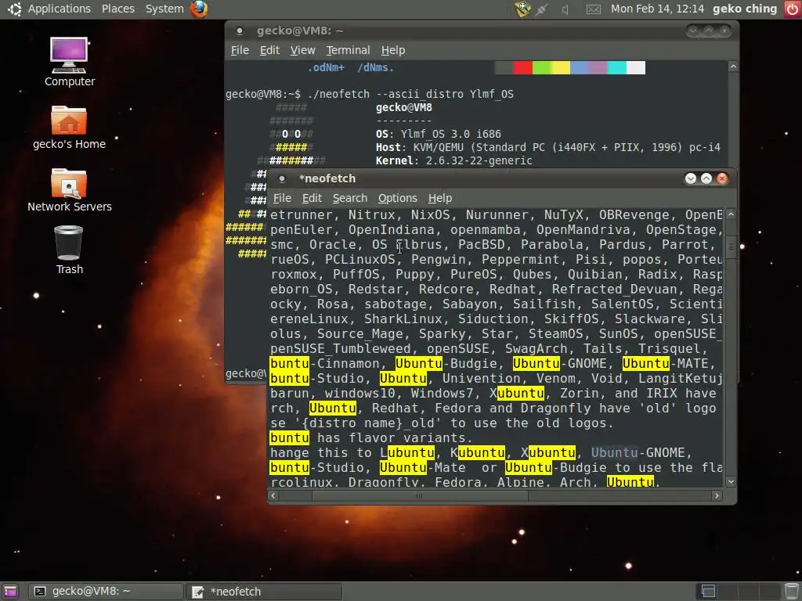
Task: Open Edit menu in neofetch editor
Action: (312, 198)
